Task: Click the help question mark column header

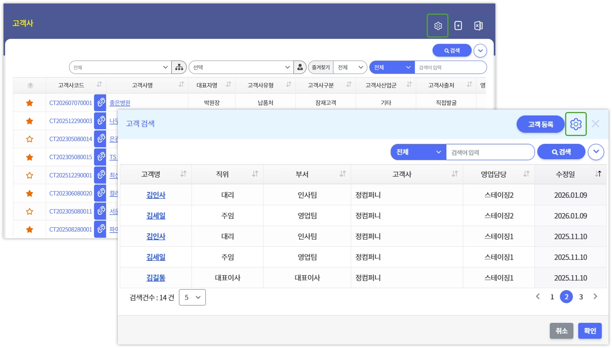Action: 30,85
